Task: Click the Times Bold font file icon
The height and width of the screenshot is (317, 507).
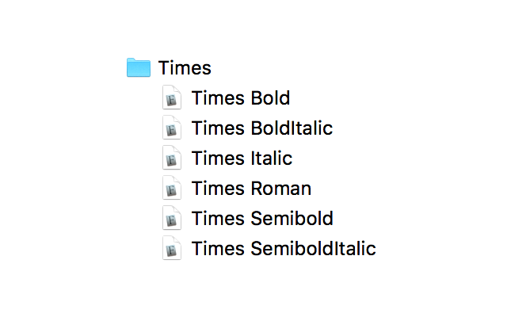Action: pyautogui.click(x=172, y=98)
